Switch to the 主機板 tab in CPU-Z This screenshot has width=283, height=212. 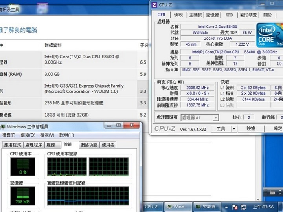pyautogui.click(x=195, y=15)
